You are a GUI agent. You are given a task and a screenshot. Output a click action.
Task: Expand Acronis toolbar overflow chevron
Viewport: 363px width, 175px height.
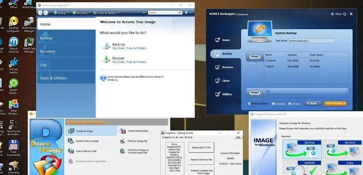(144, 13)
